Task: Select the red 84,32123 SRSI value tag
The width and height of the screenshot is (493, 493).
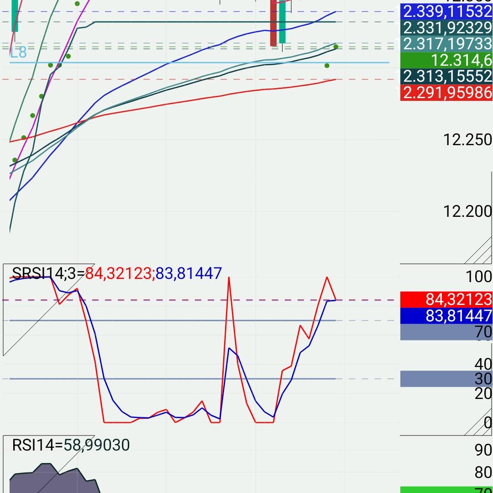Action: 446,299
